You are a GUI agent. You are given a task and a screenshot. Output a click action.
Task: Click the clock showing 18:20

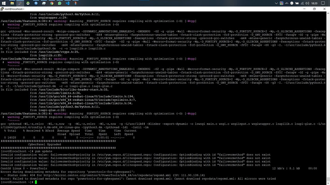click(x=314, y=3)
